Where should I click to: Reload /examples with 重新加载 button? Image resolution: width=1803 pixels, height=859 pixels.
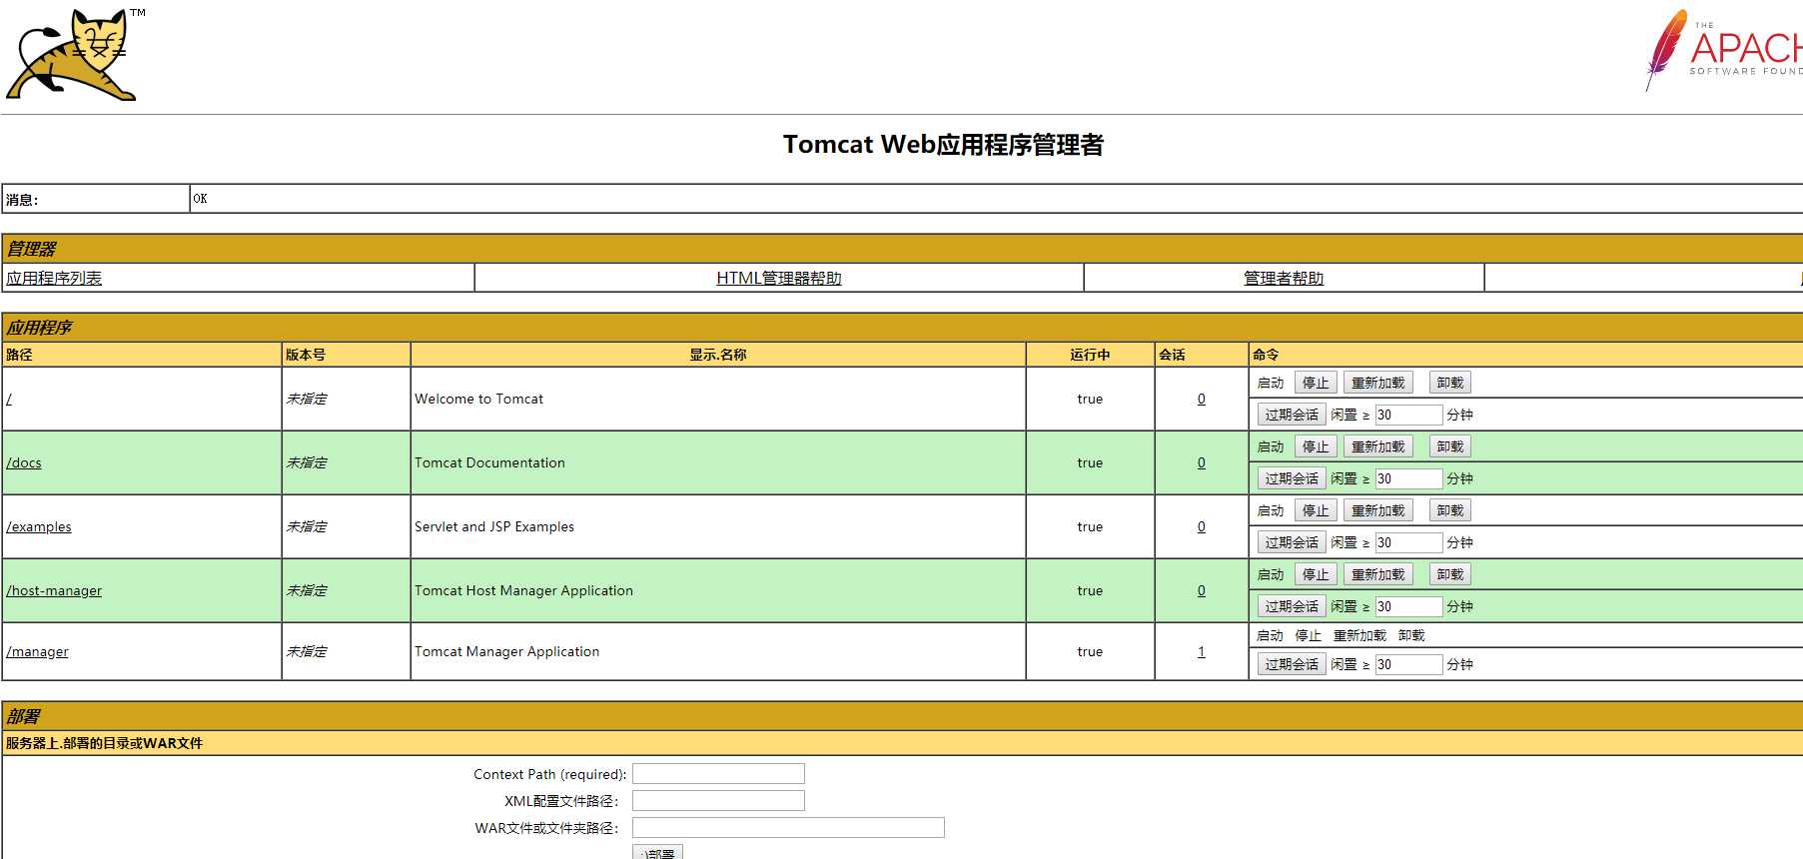click(1377, 510)
